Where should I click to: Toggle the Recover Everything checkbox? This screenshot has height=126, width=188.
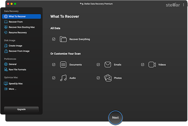click(x=54, y=39)
